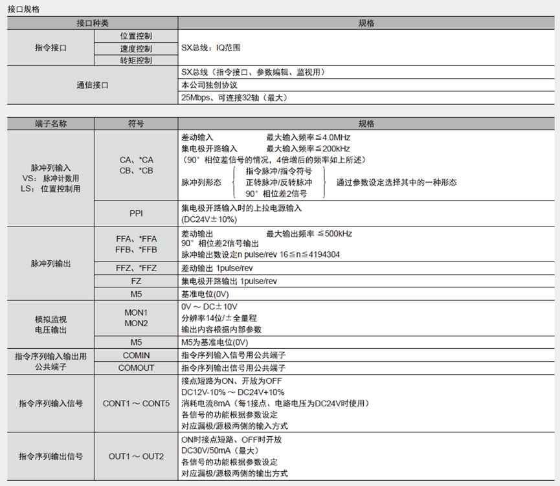Select the MON1 MON2 symbol cell
The height and width of the screenshot is (486, 560).
coord(136,317)
